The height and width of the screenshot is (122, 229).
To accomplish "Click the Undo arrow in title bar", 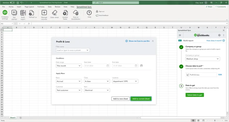I will pyautogui.click(x=21, y=3).
